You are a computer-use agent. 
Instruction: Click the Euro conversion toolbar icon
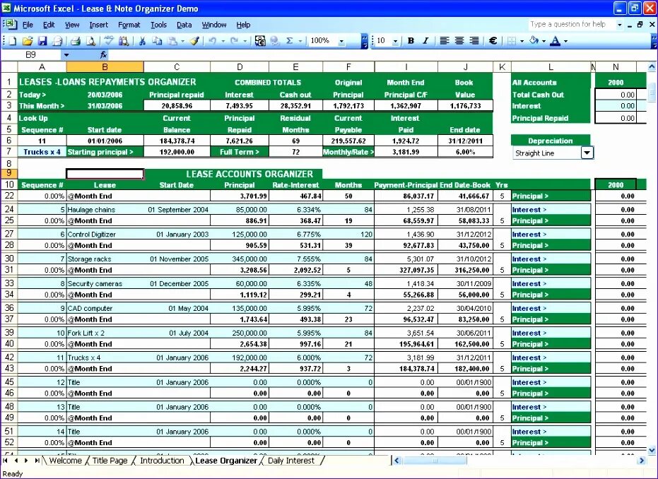260,41
